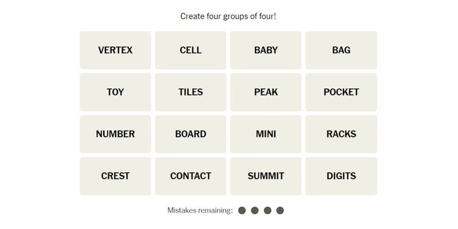458x229 pixels.
Task: Choose the CREST tile
Action: tap(115, 176)
